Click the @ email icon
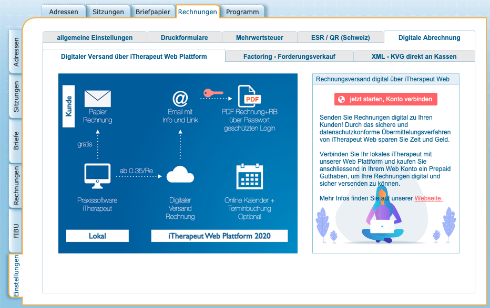Viewport: 490px width, 308px height. coord(180,99)
